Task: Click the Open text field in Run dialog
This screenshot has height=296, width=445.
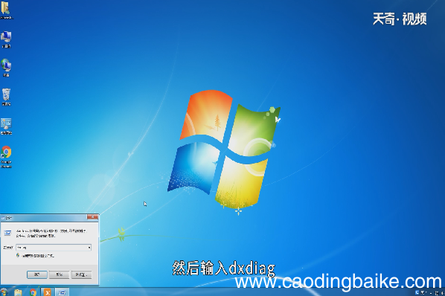Action: tap(54, 248)
